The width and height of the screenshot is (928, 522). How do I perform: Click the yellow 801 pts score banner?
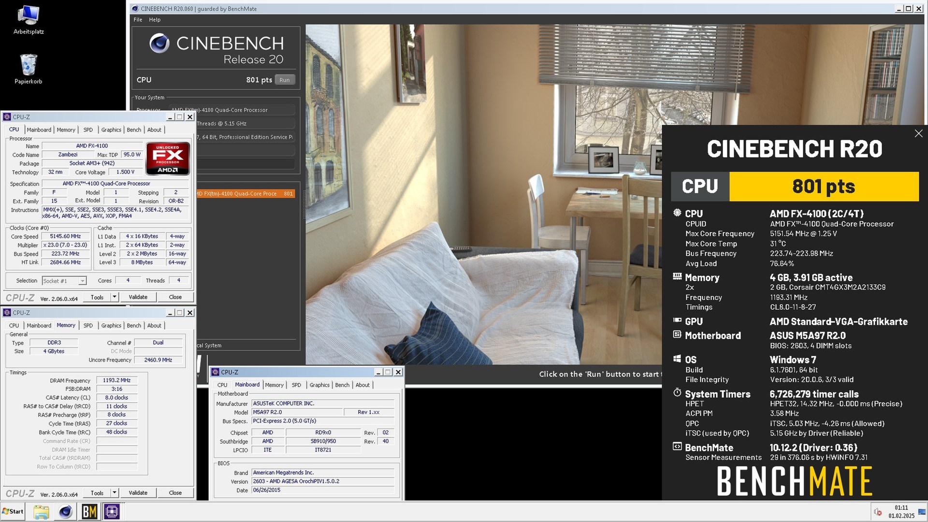pyautogui.click(x=824, y=187)
